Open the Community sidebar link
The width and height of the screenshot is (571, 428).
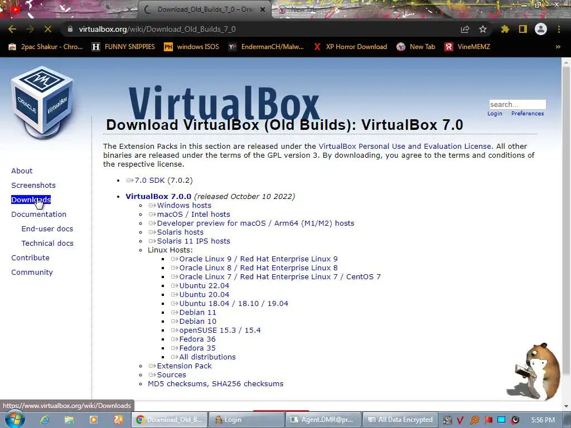[x=32, y=272]
